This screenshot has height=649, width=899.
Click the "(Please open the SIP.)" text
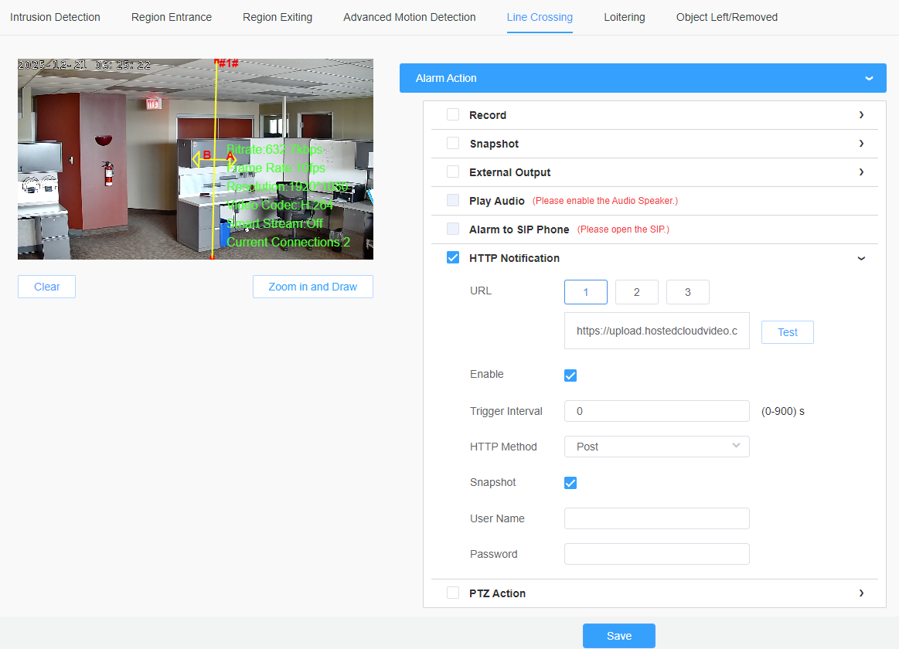[x=623, y=229]
